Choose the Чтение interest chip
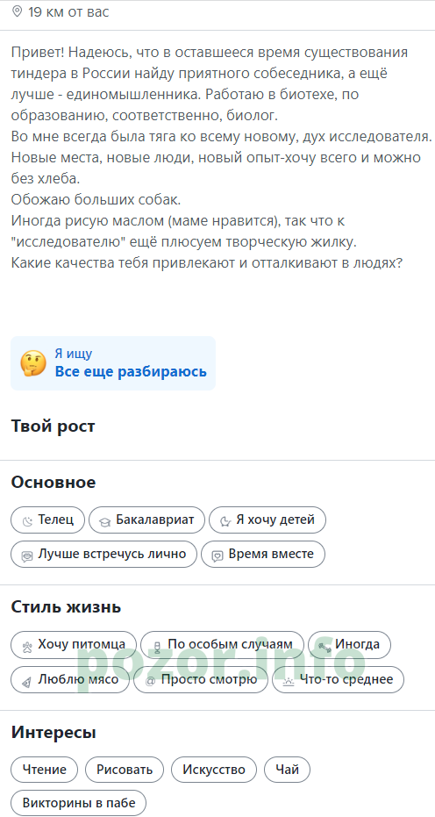 coord(44,770)
